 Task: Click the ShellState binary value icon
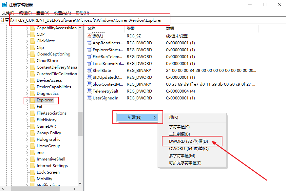tap(89, 70)
